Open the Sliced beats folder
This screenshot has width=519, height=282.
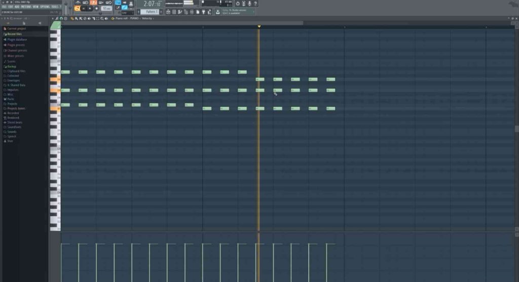click(15, 123)
